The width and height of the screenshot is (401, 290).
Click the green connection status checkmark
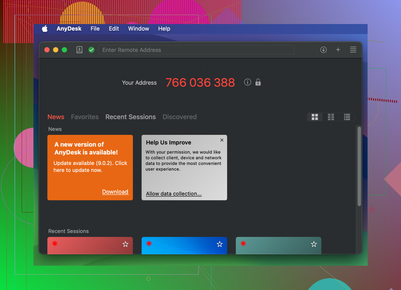[91, 50]
